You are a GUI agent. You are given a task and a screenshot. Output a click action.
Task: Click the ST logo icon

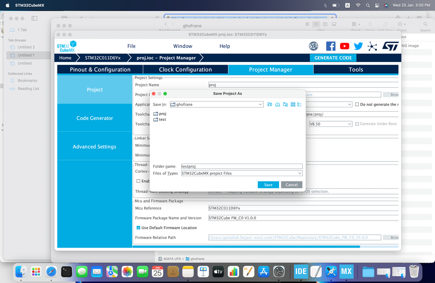pyautogui.click(x=390, y=46)
